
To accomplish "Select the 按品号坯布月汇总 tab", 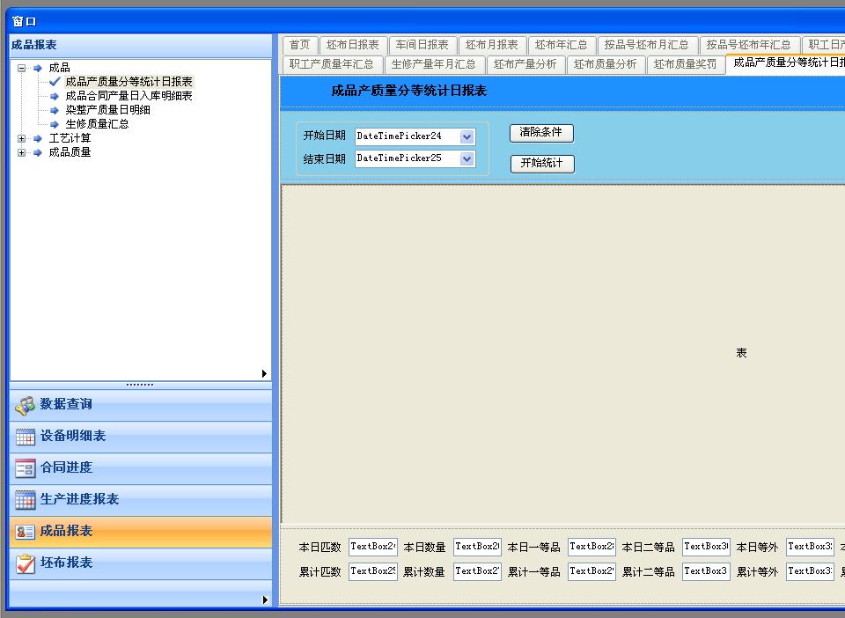I will coord(647,45).
